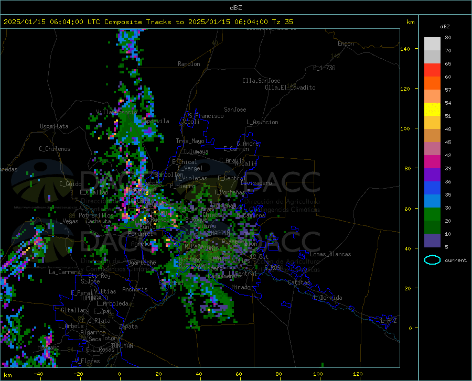Click the Perdriel place label

[141, 234]
